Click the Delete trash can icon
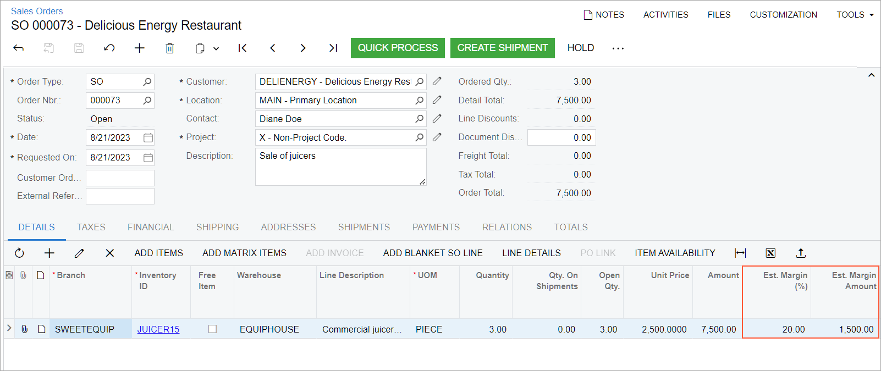Viewport: 881px width, 371px height. (x=170, y=48)
